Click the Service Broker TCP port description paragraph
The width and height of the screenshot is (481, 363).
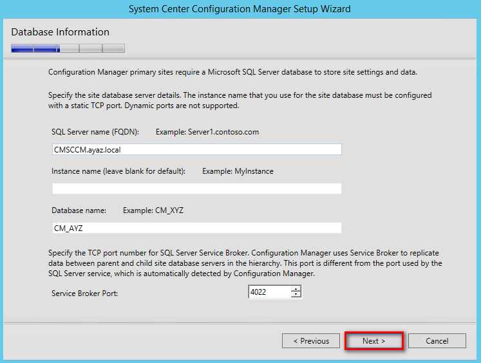point(245,263)
